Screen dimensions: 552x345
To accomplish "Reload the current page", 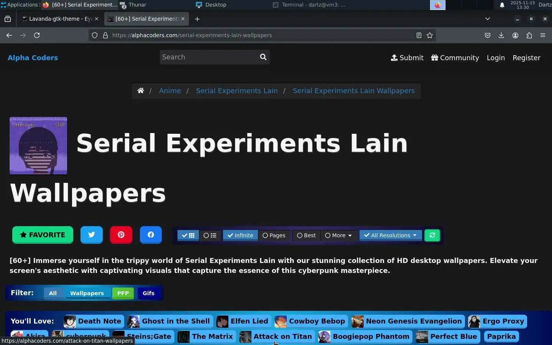I will 37,35.
